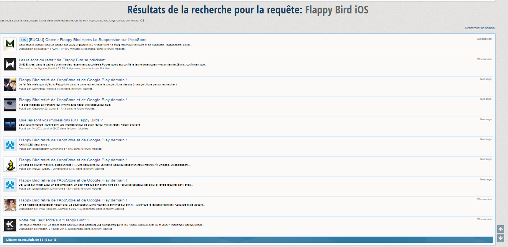
Task: Open TWD | zilaFrM's 'Flappy Bird retiré' discussion title
Action: click(x=73, y=200)
